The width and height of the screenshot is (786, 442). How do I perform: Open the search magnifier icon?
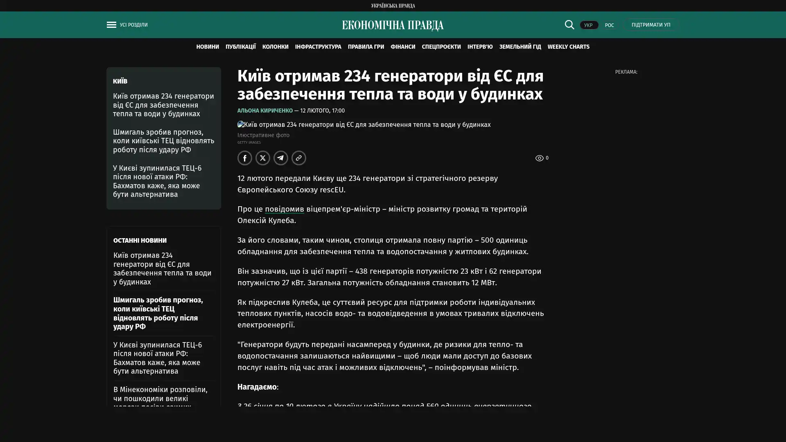point(569,25)
